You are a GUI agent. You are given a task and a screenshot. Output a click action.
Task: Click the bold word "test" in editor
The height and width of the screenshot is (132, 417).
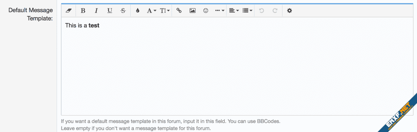point(94,25)
